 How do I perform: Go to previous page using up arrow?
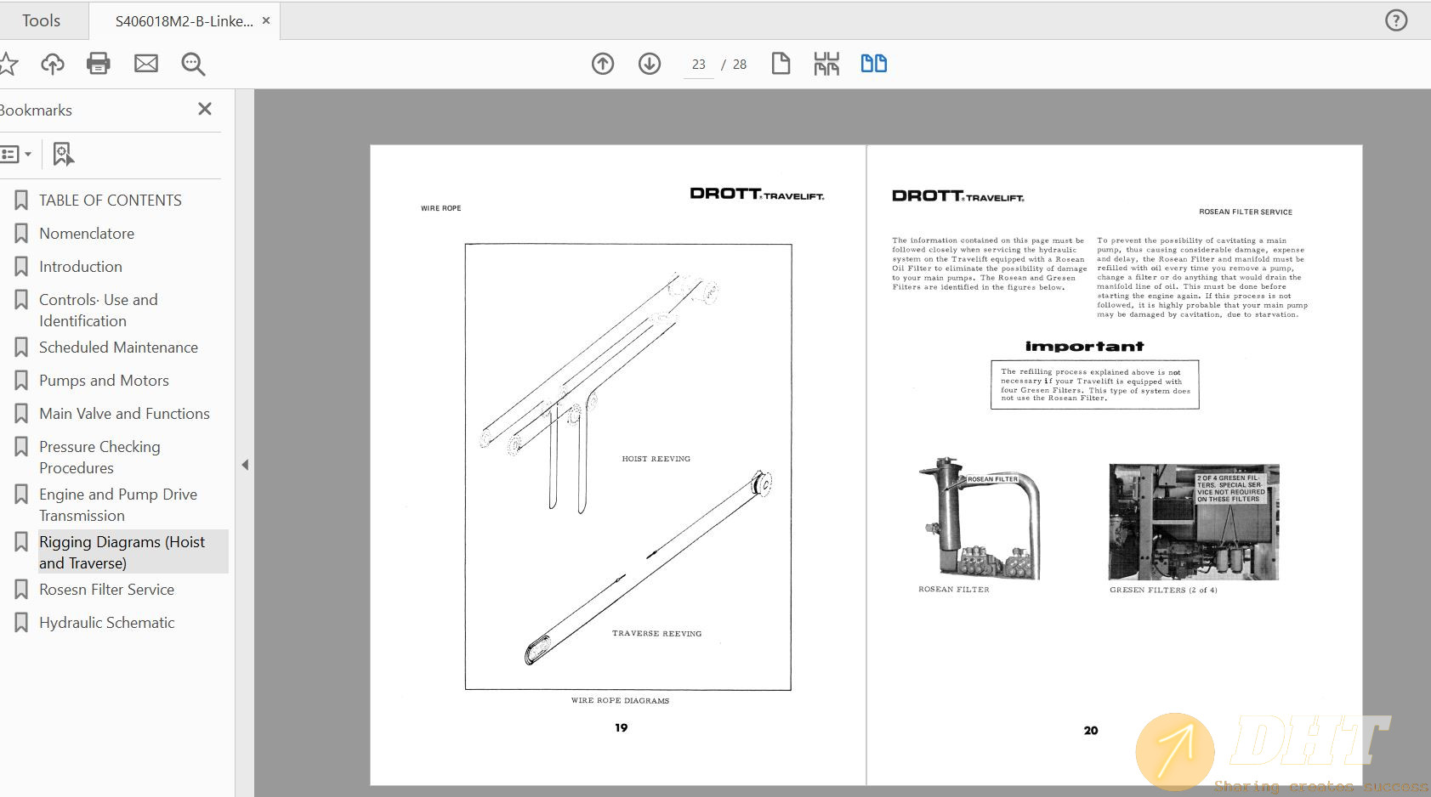pos(603,64)
